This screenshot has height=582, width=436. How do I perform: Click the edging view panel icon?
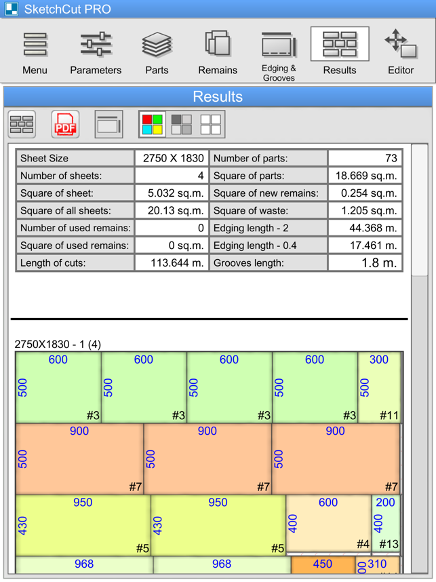108,124
